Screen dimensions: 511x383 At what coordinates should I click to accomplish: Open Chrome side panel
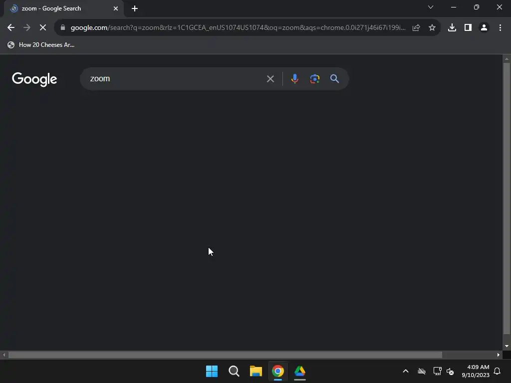pyautogui.click(x=468, y=28)
